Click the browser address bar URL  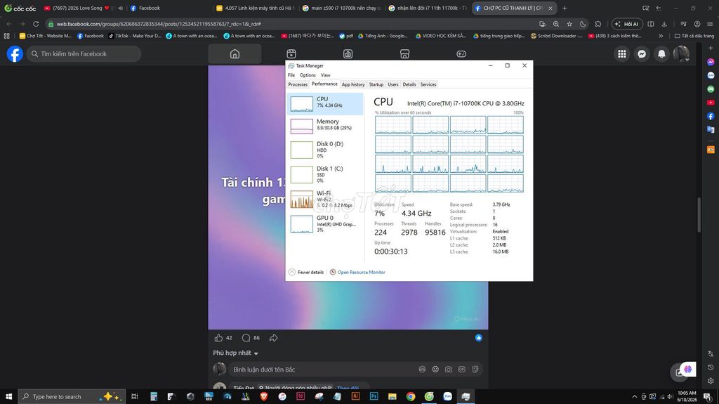click(159, 24)
